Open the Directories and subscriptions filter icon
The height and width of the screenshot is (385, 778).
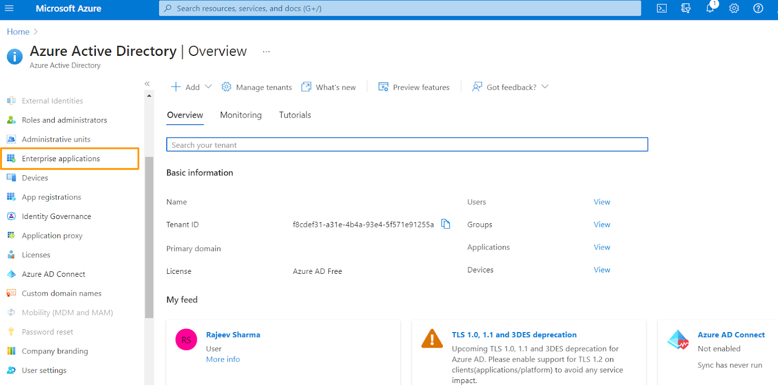[x=686, y=8]
